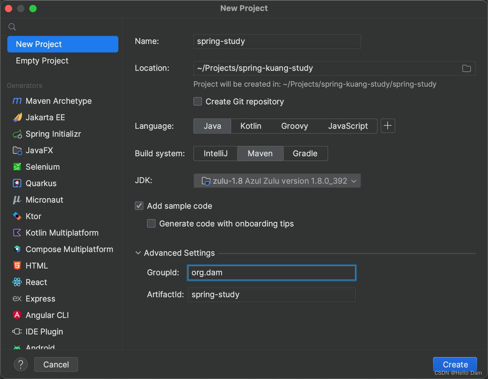Set build system to Gradle
This screenshot has width=488, height=379.
(305, 153)
